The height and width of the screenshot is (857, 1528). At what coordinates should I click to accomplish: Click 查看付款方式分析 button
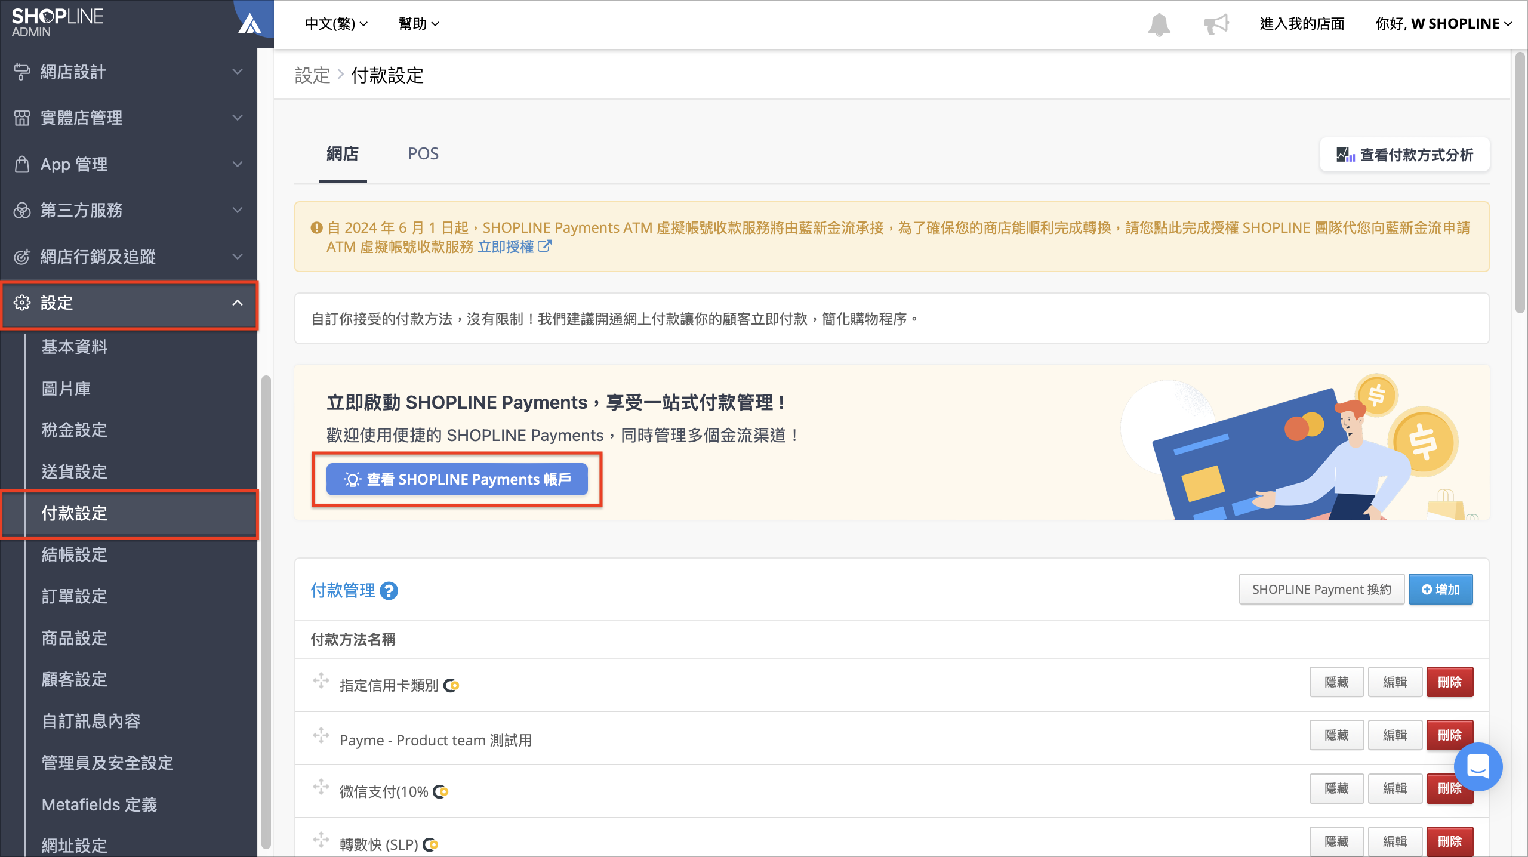tap(1405, 155)
